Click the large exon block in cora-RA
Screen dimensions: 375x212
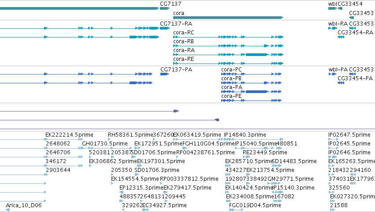(256, 55)
